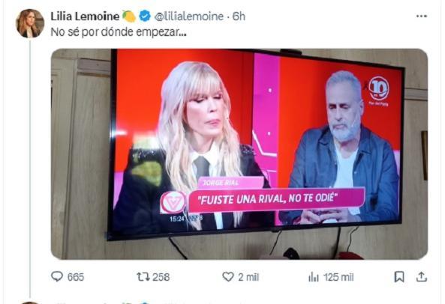Click the 2 mil likes count
The width and height of the screenshot is (445, 304).
pos(248,277)
